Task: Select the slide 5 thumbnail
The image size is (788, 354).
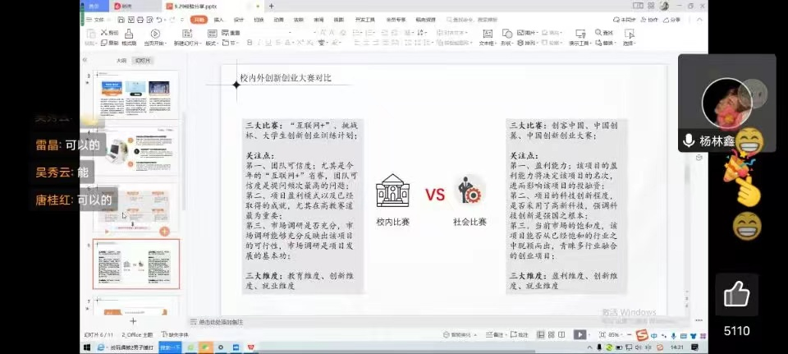Action: pyautogui.click(x=135, y=209)
